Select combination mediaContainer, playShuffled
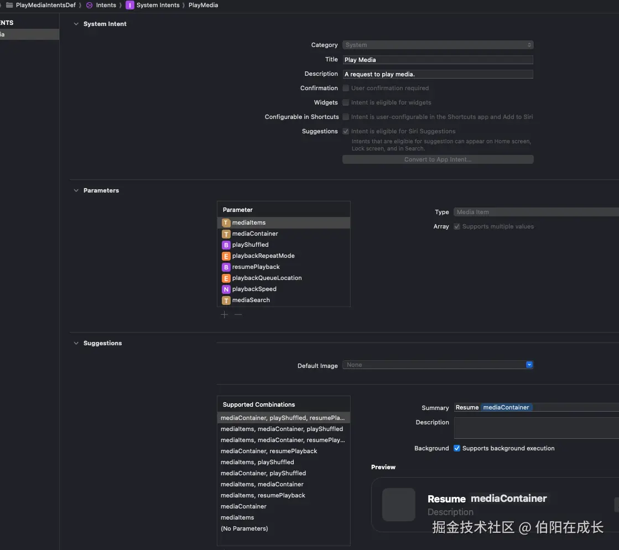 (283, 473)
